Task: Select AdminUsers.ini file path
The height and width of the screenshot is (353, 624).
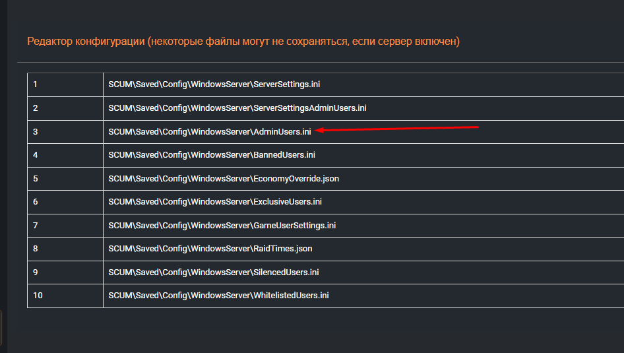Action: click(x=209, y=132)
